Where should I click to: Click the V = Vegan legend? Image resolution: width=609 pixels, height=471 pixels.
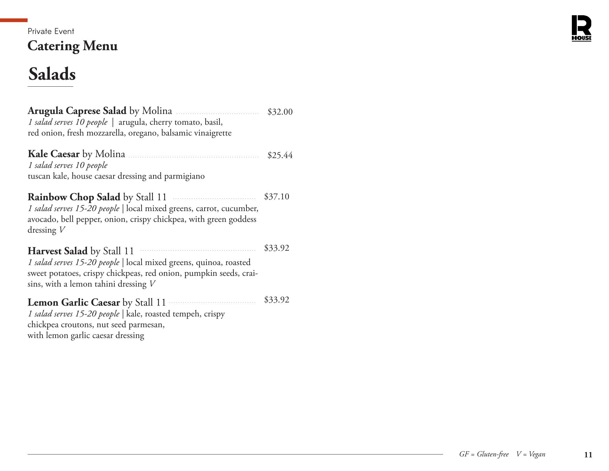pos(531,454)
